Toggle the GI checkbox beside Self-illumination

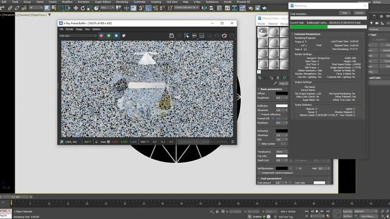[x=297, y=169]
